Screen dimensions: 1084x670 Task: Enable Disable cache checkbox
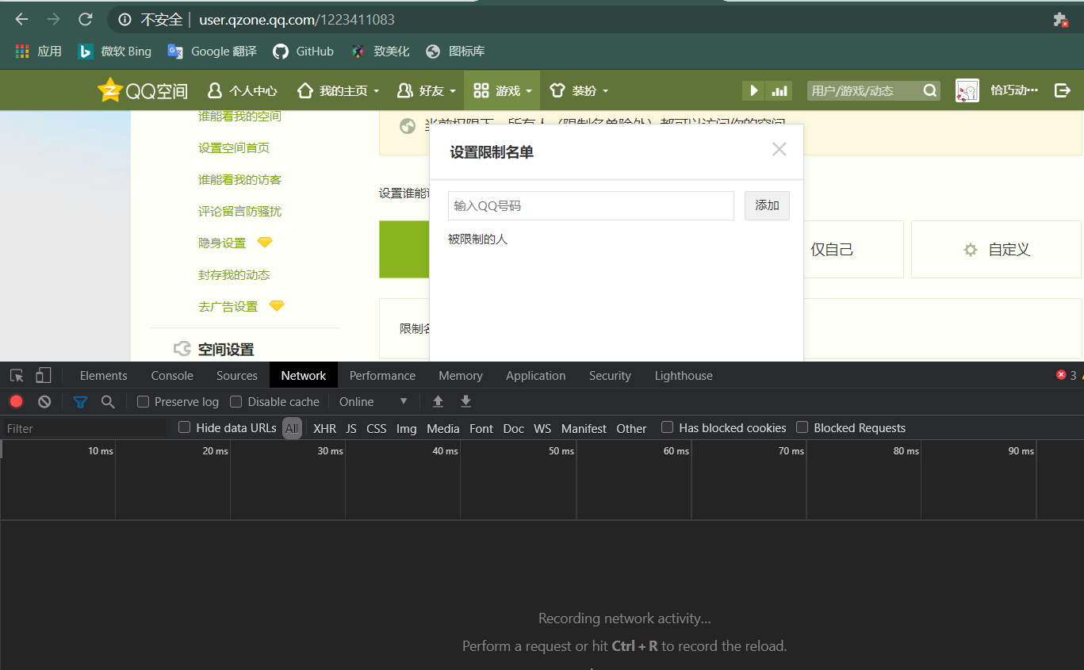tap(236, 402)
